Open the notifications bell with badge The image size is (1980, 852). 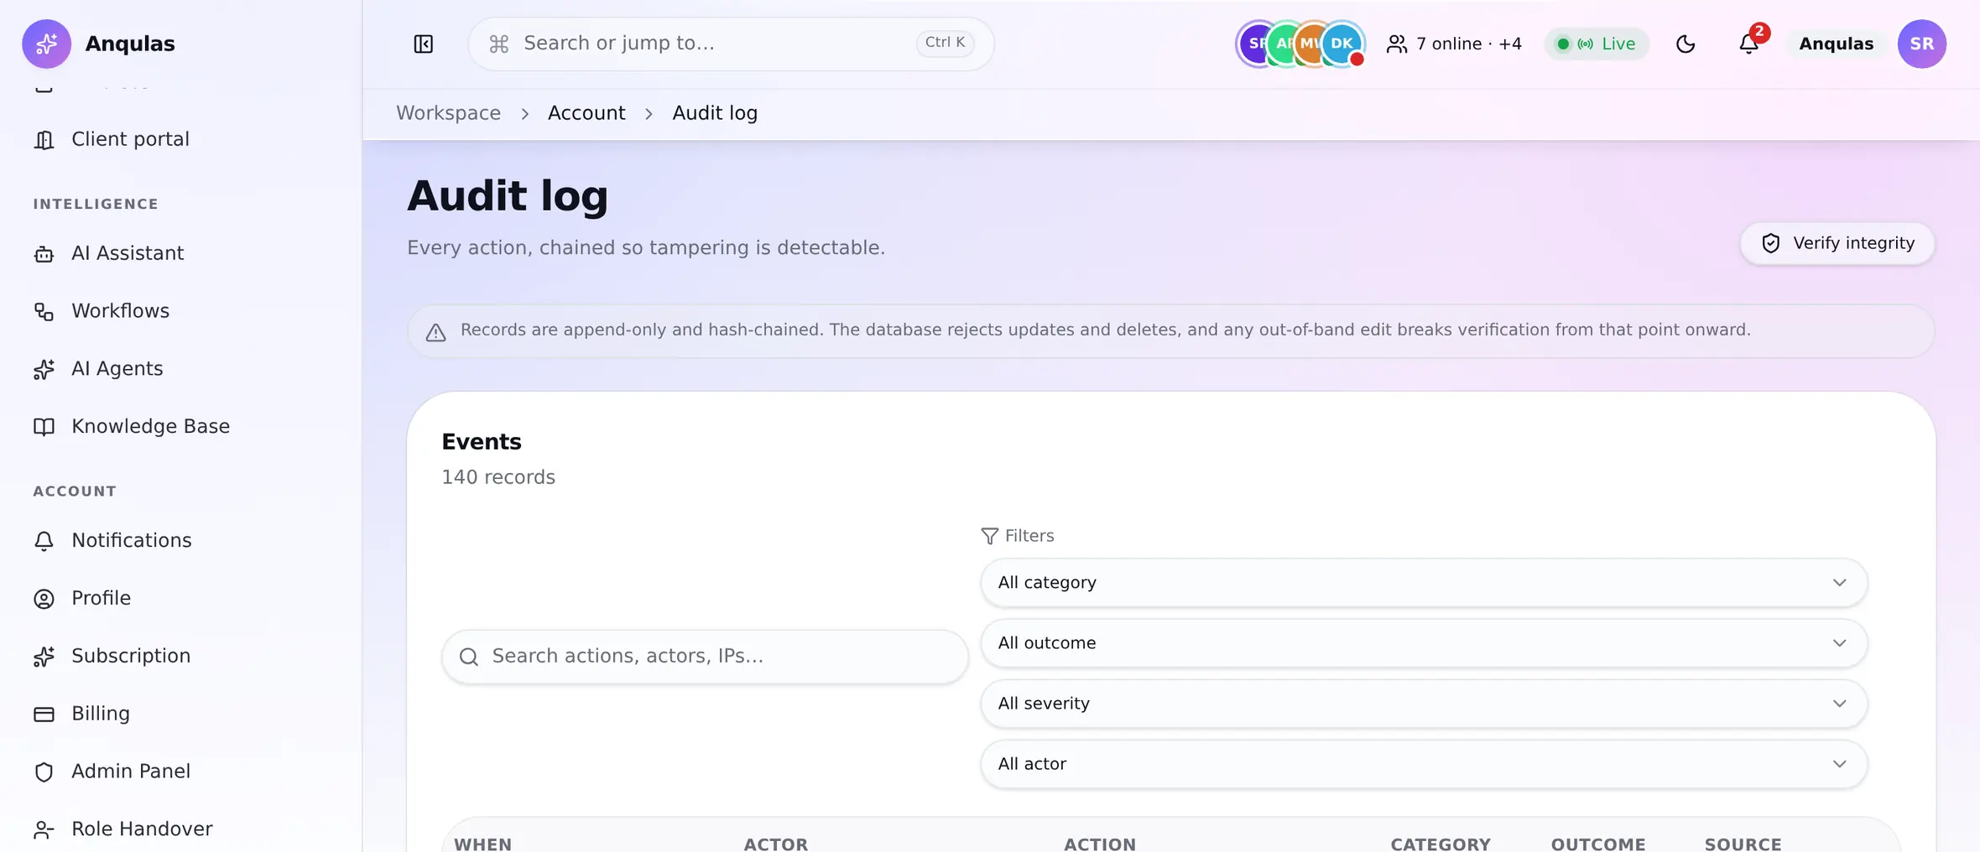tap(1749, 43)
